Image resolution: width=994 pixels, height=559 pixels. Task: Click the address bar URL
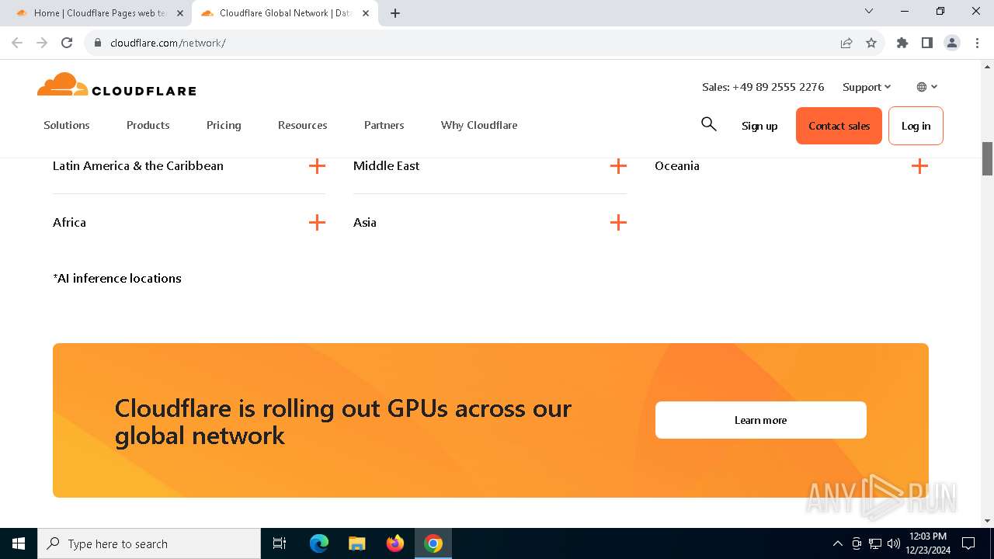click(168, 43)
